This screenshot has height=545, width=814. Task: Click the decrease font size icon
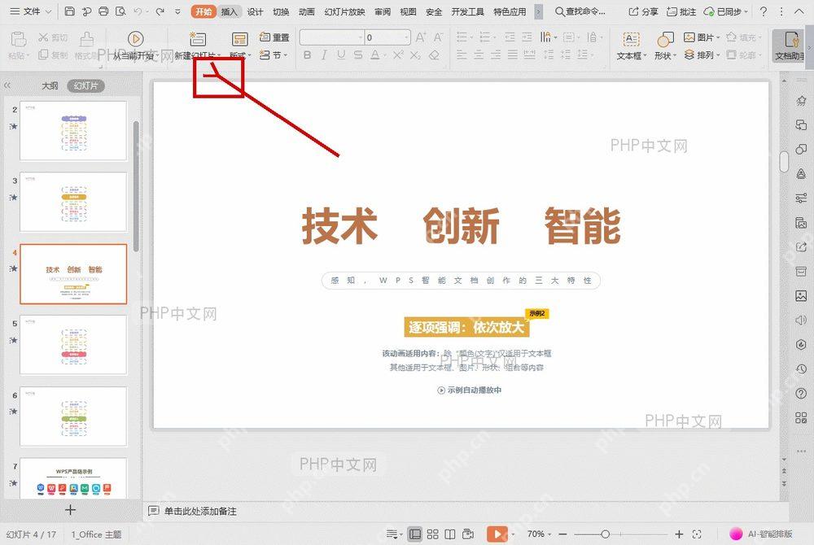point(438,37)
